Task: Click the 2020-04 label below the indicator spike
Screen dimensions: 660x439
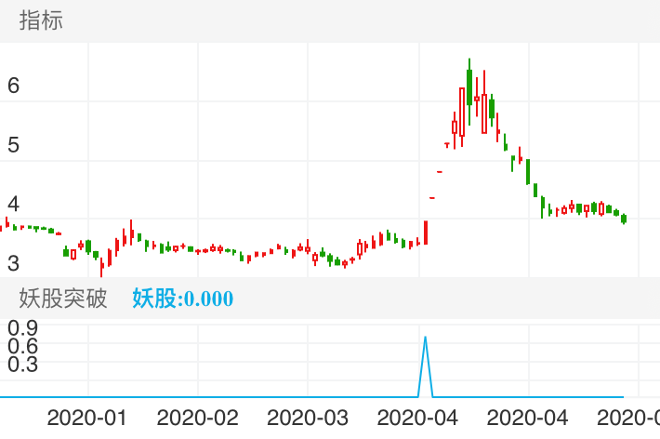Action: pos(418,416)
